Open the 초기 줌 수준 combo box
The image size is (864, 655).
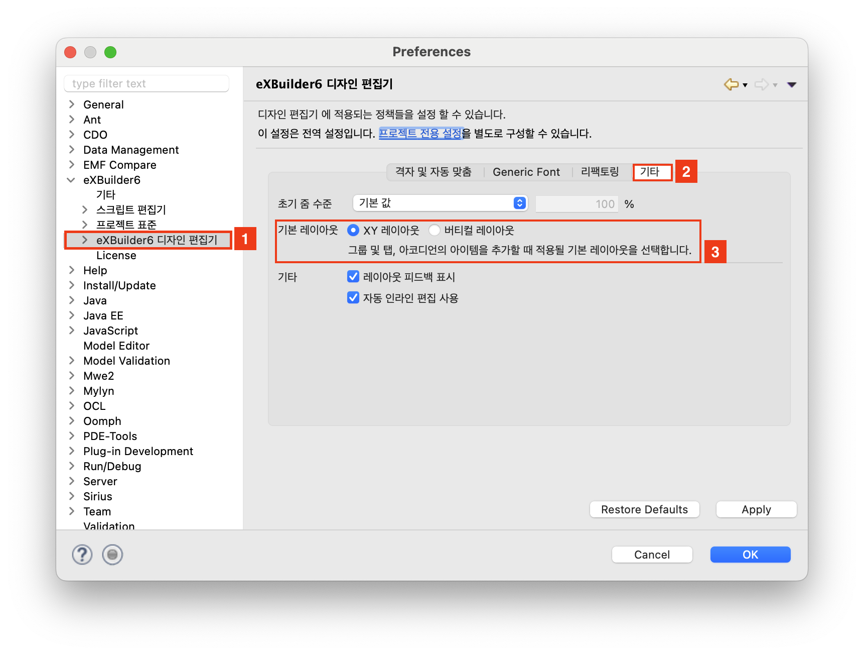(x=440, y=203)
